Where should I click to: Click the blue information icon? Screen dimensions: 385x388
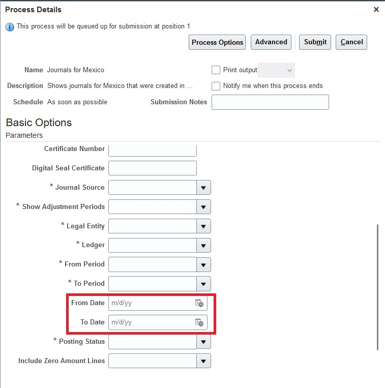point(10,27)
